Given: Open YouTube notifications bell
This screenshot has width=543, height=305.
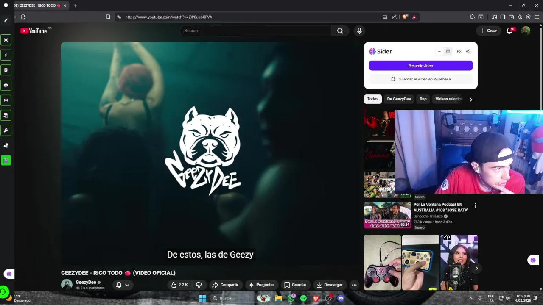Looking at the screenshot, I should tap(510, 30).
